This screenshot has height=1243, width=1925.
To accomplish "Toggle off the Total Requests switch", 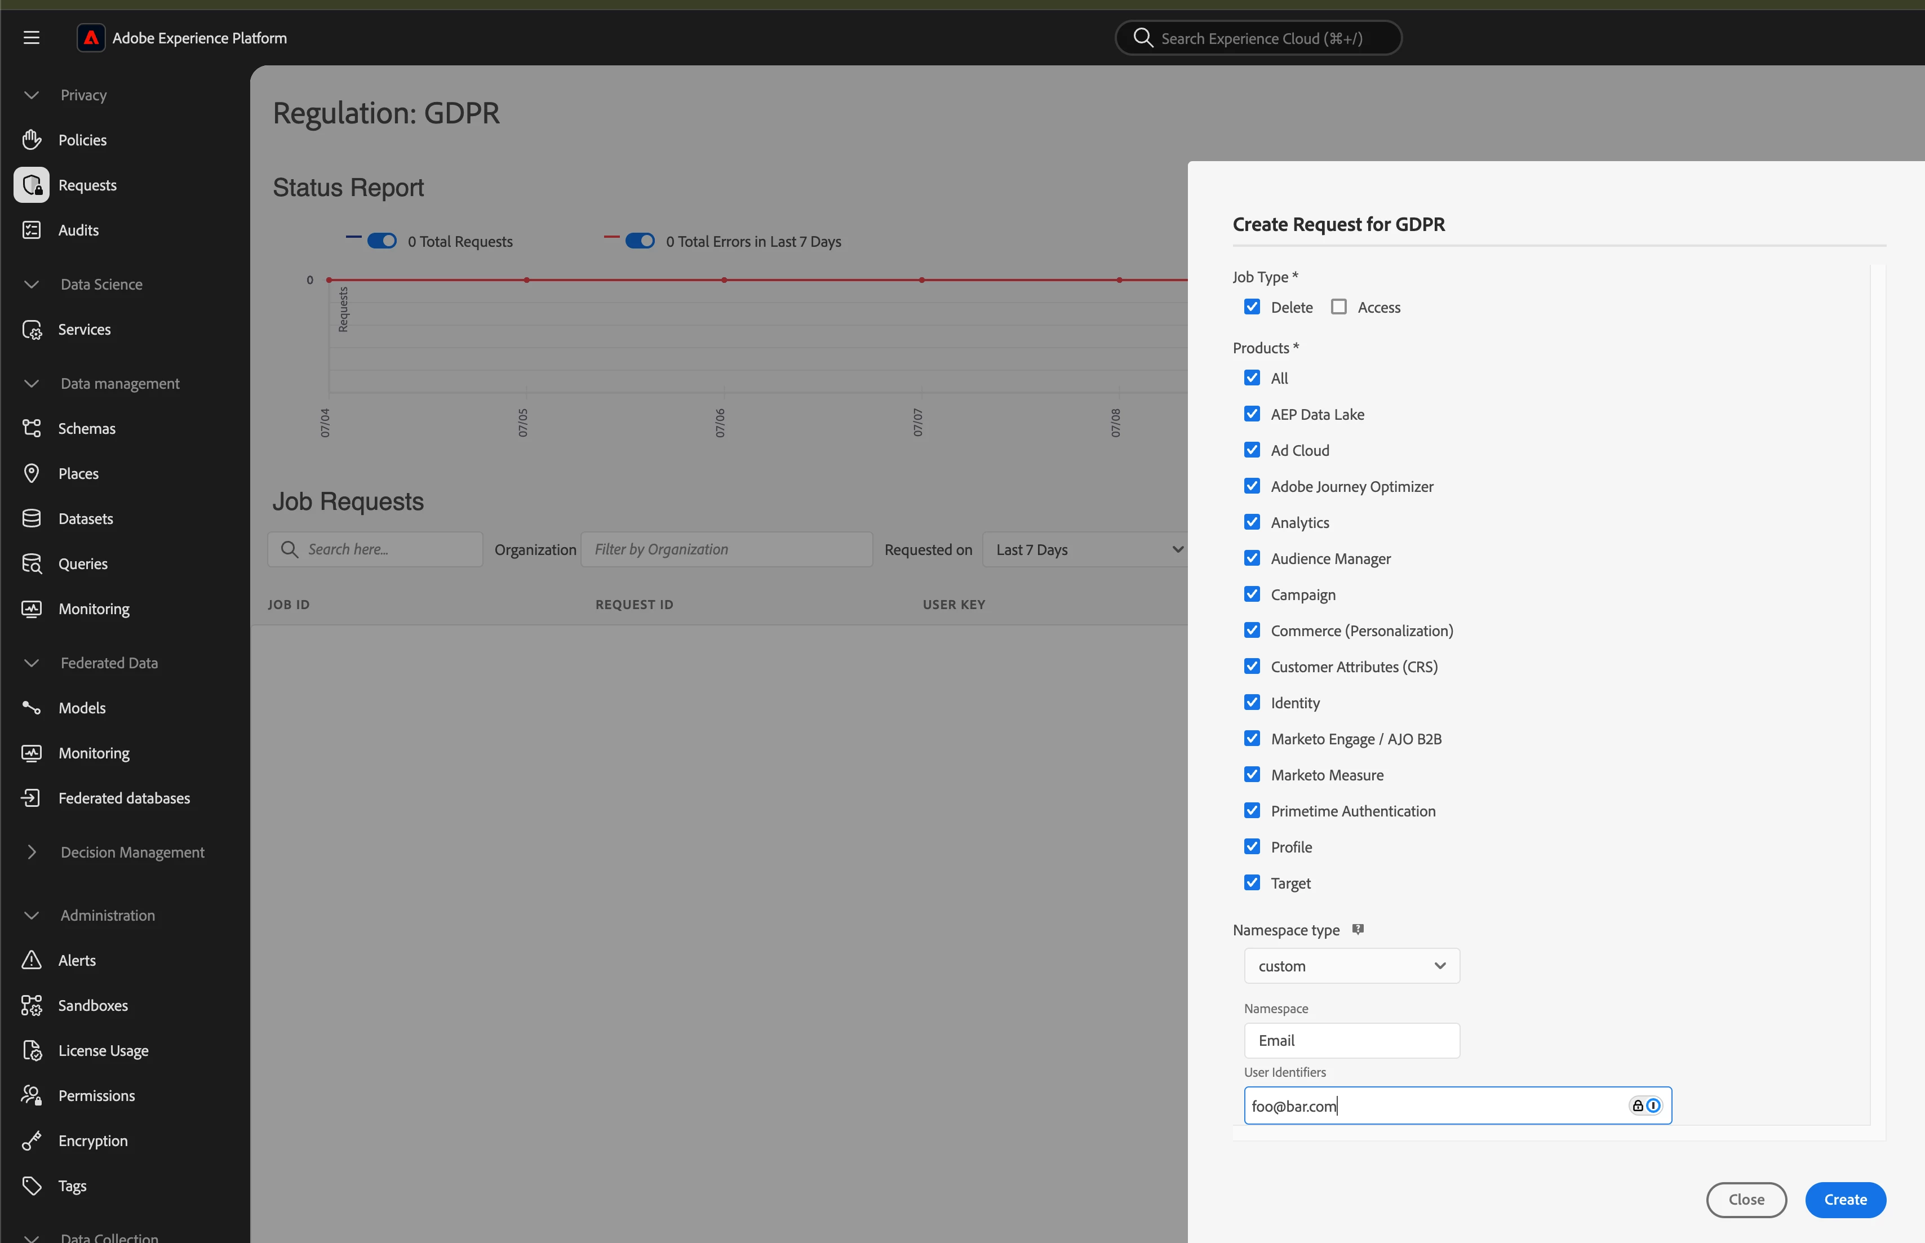I will point(382,241).
